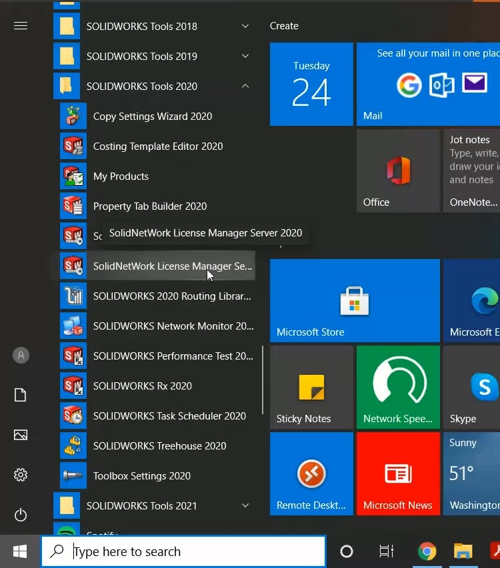Click SOLIDWORKS Tools 2021 folder label
Viewport: 500px width, 568px height.
coord(142,505)
